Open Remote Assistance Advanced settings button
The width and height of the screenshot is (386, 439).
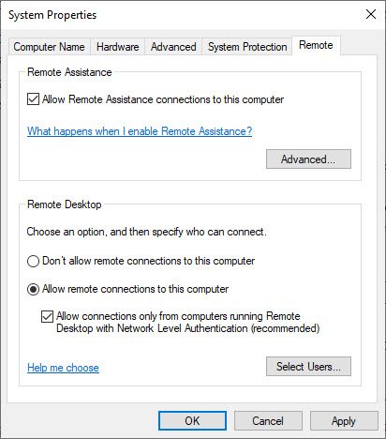(x=308, y=159)
